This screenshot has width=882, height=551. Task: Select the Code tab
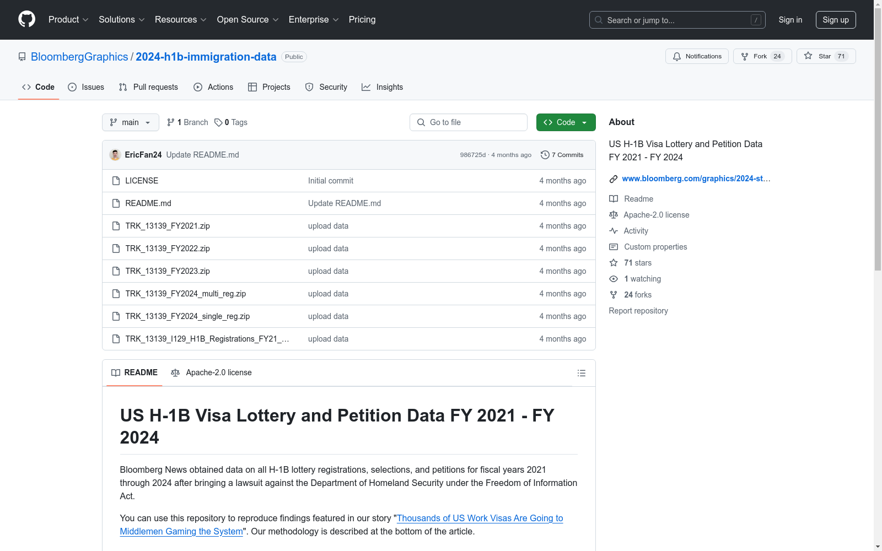pyautogui.click(x=39, y=87)
